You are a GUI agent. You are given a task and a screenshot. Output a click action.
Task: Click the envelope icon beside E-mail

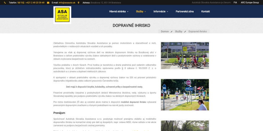pyautogui.click(x=48, y=3)
